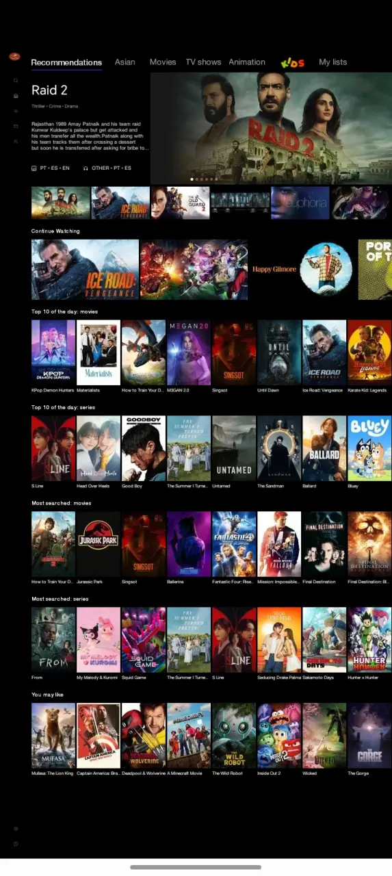The height and width of the screenshot is (876, 392).
Task: Select The Old Guard 2 hero strip thumbnail
Action: (181, 203)
